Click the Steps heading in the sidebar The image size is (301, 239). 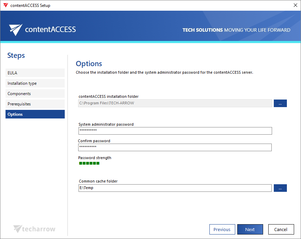coord(15,55)
